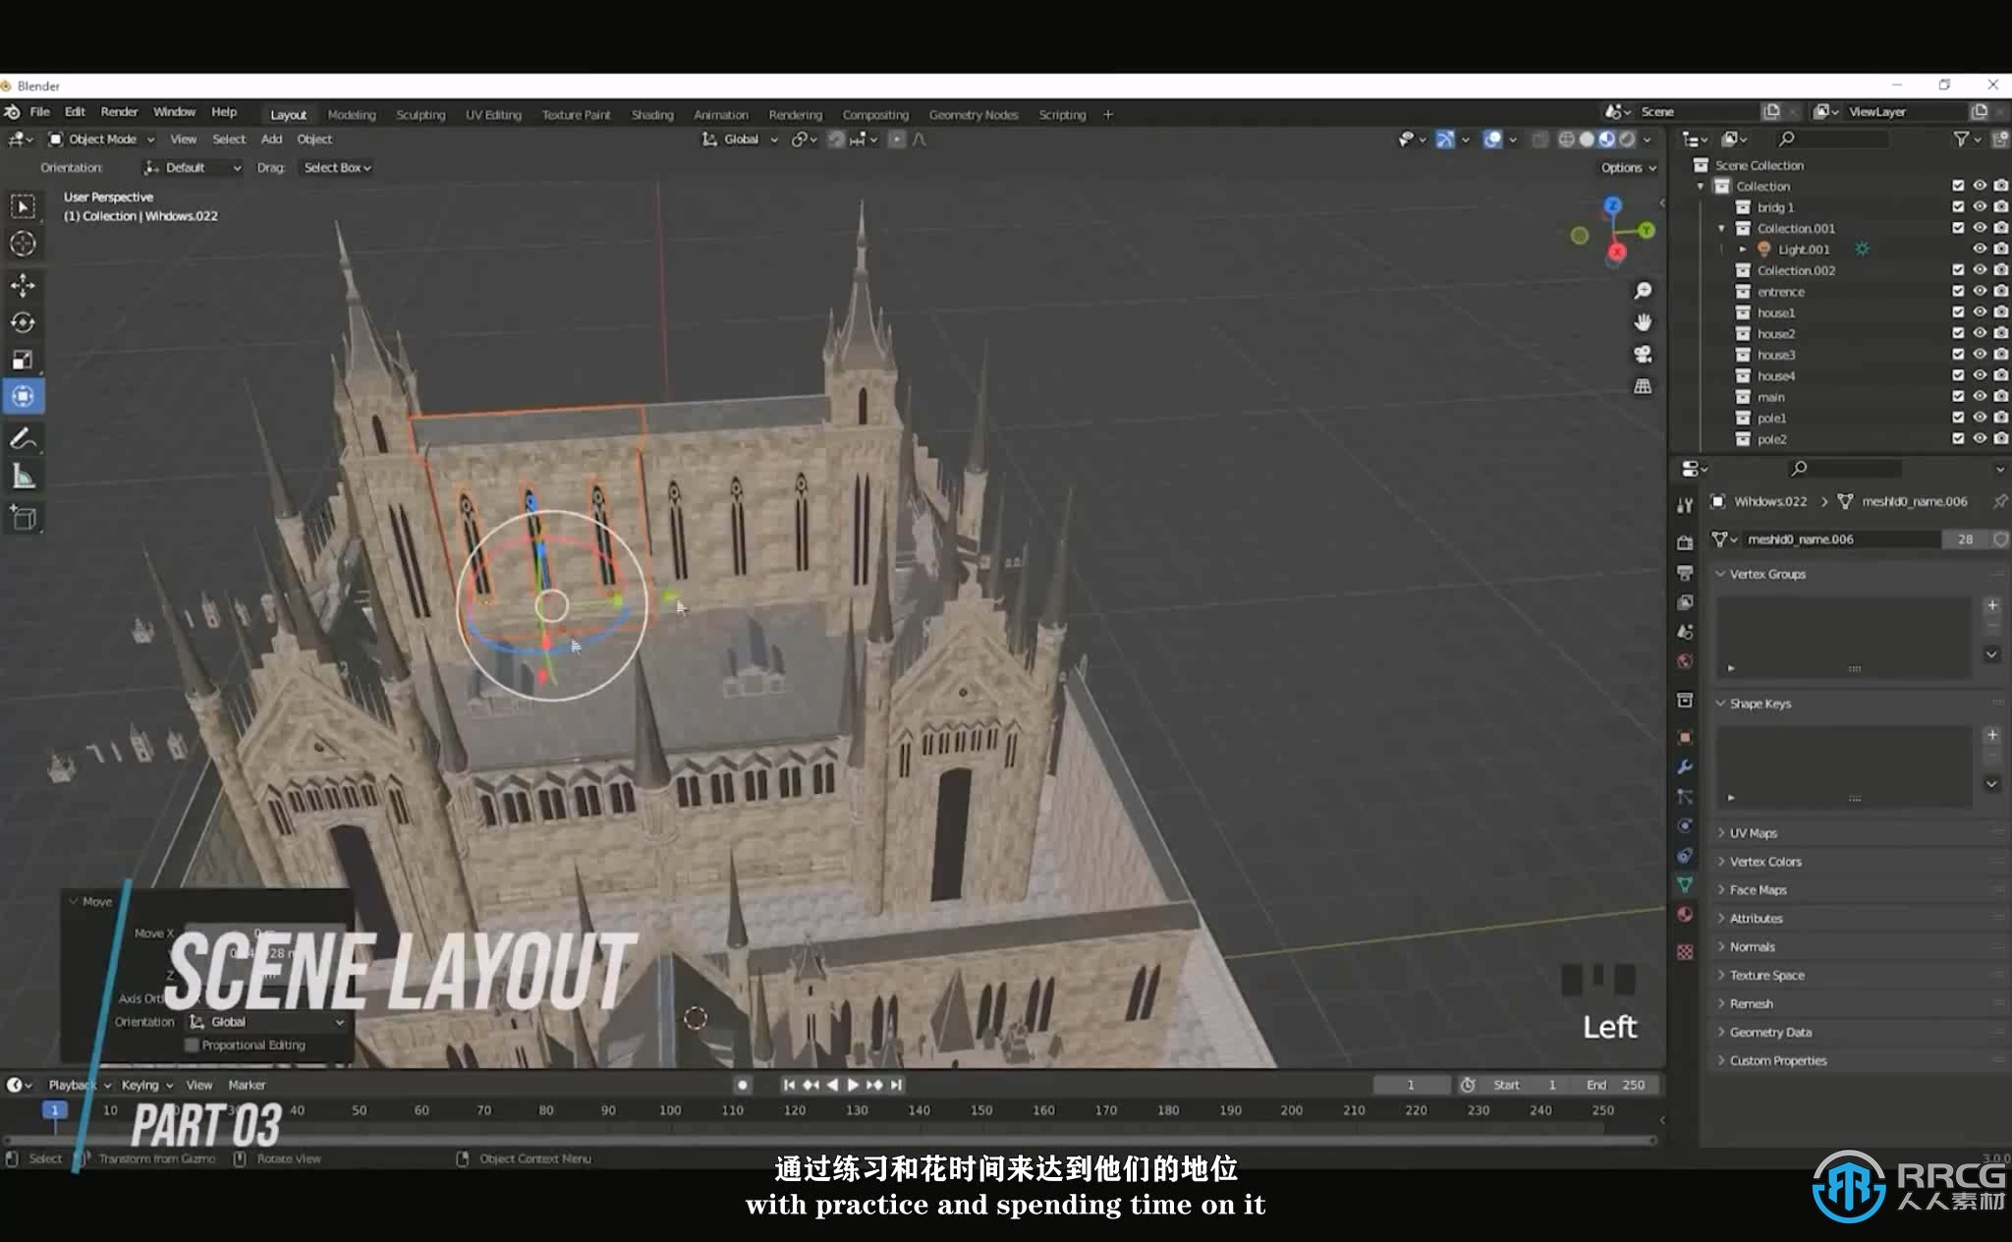Open the Modifiers wrench tab
Screen dimensions: 2012x1242
(1685, 766)
